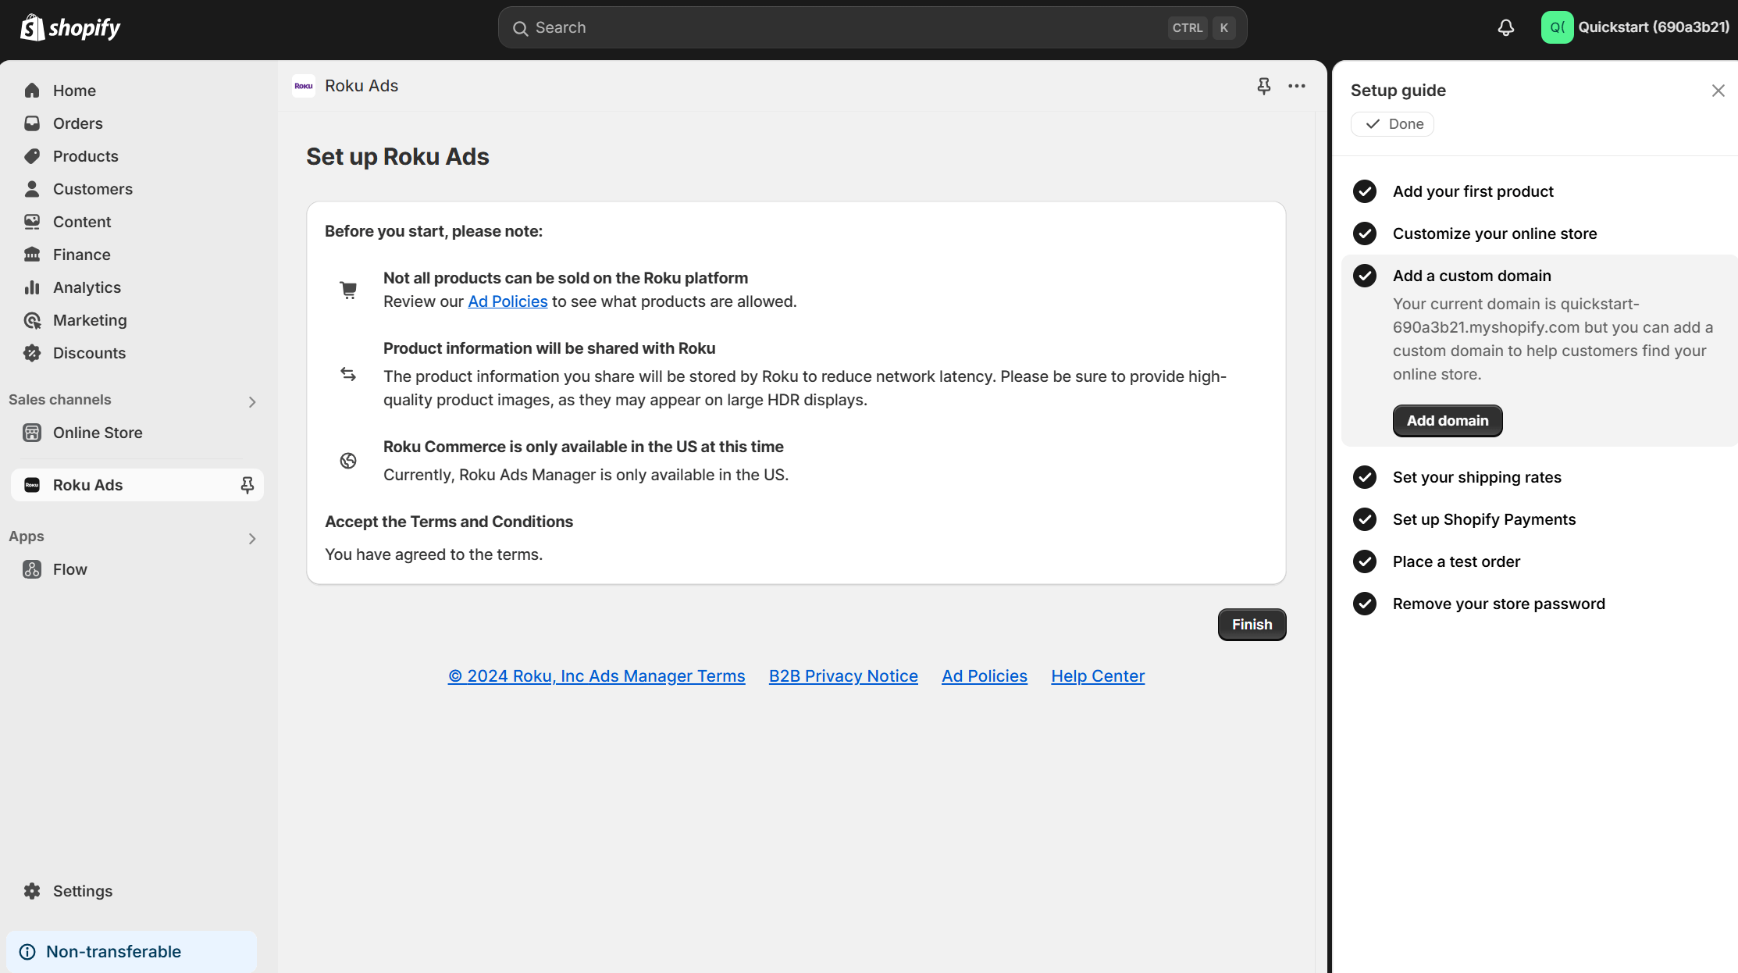Unpin Roku Ads in the sidebar
This screenshot has width=1738, height=973.
(x=247, y=485)
